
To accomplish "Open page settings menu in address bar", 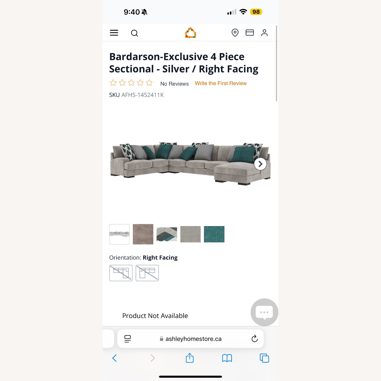I will click(128, 339).
